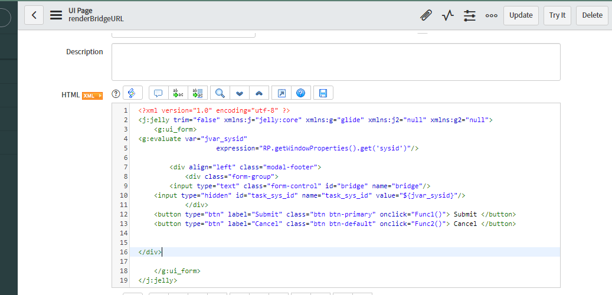Image resolution: width=612 pixels, height=295 pixels.
Task: Open more options three-dots icon
Action: tap(492, 15)
